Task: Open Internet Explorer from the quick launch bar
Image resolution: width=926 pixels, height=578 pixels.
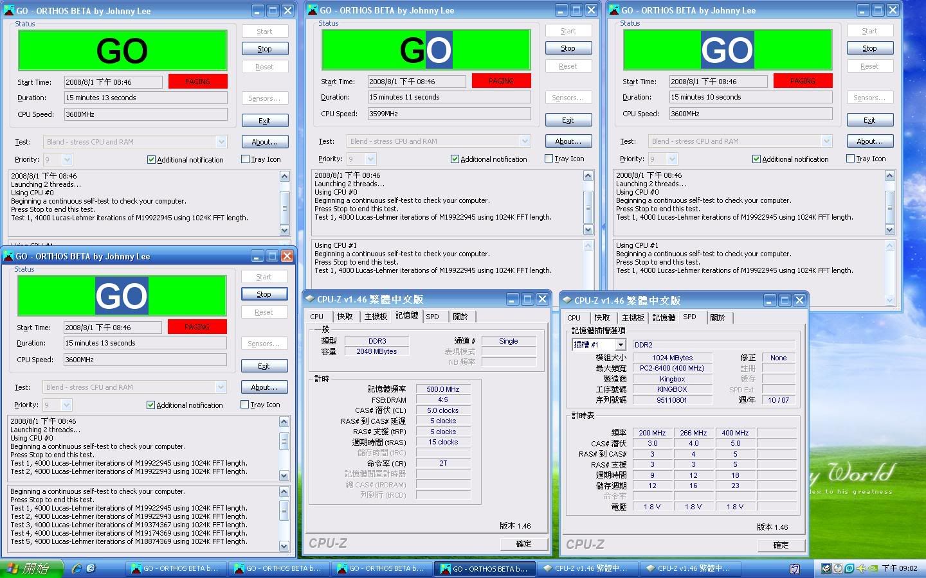Action: pyautogui.click(x=77, y=568)
